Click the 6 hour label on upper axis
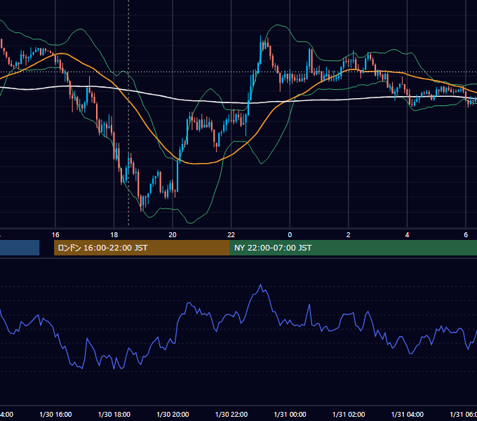The height and width of the screenshot is (421, 477). click(x=466, y=235)
